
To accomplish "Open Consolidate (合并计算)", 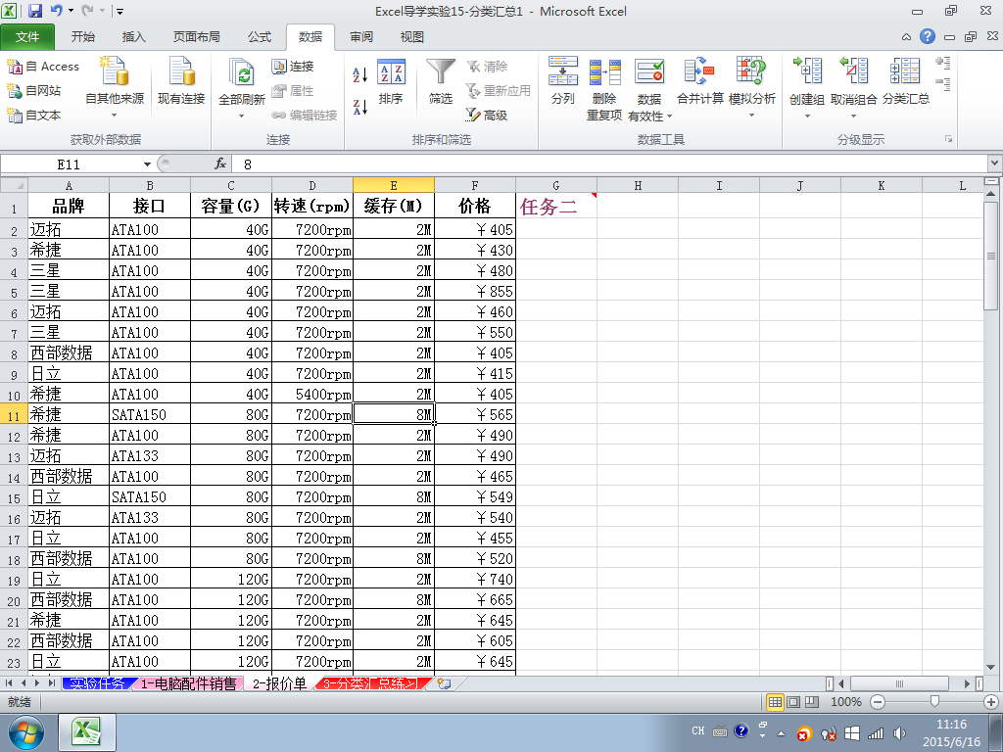I will point(700,81).
